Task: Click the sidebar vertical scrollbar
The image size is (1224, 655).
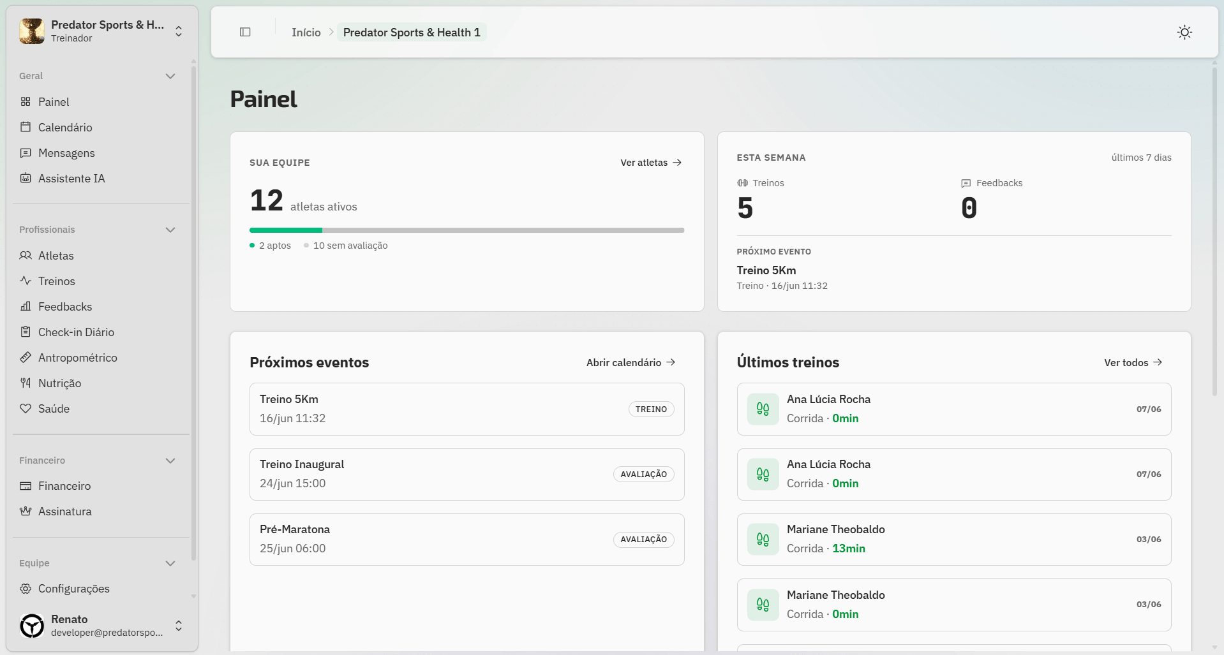Action: 193,313
